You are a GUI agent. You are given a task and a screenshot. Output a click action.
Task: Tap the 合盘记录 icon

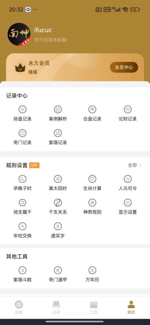(92, 113)
